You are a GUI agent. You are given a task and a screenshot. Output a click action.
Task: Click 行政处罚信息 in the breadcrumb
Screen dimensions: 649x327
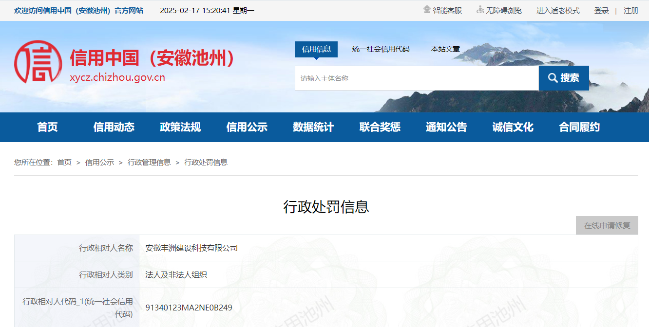coord(206,163)
